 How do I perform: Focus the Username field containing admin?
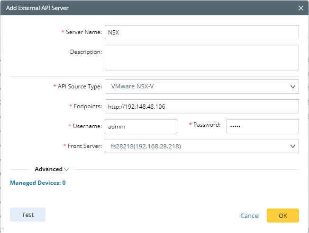click(141, 126)
